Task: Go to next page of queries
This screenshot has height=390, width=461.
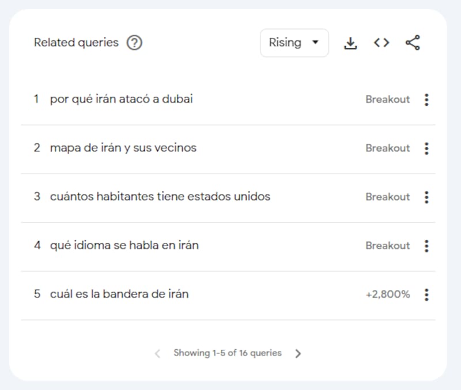Action: tap(298, 354)
